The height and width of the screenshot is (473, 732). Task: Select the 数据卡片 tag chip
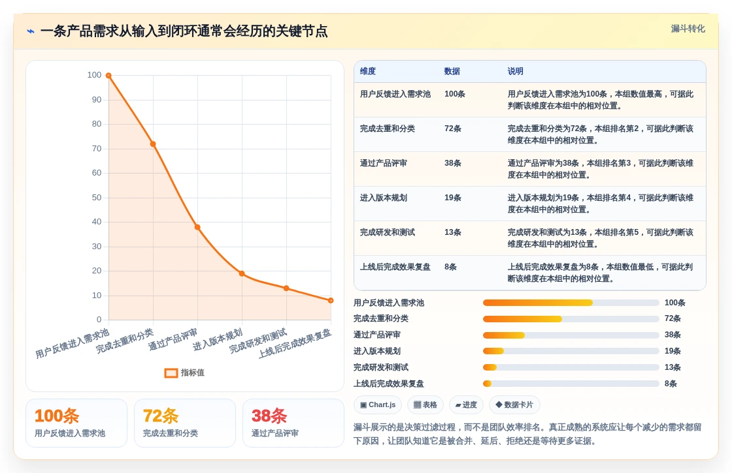coord(514,404)
